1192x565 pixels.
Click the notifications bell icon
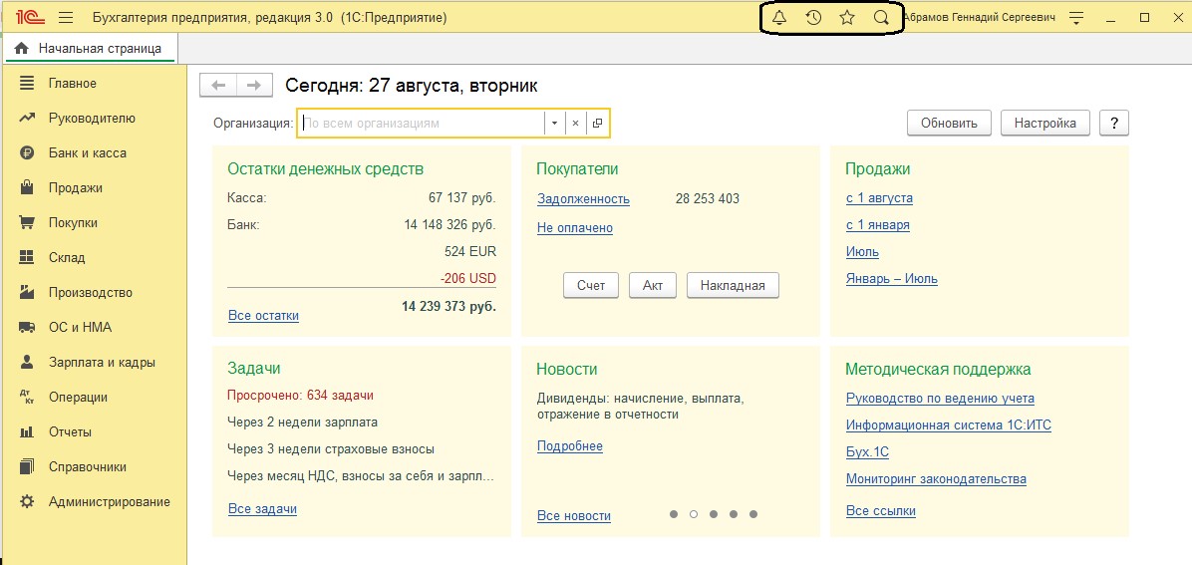pos(779,18)
